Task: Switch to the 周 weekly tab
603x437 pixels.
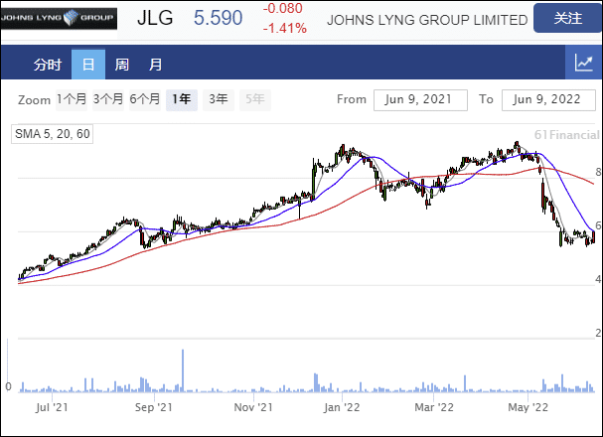Action: (x=122, y=65)
